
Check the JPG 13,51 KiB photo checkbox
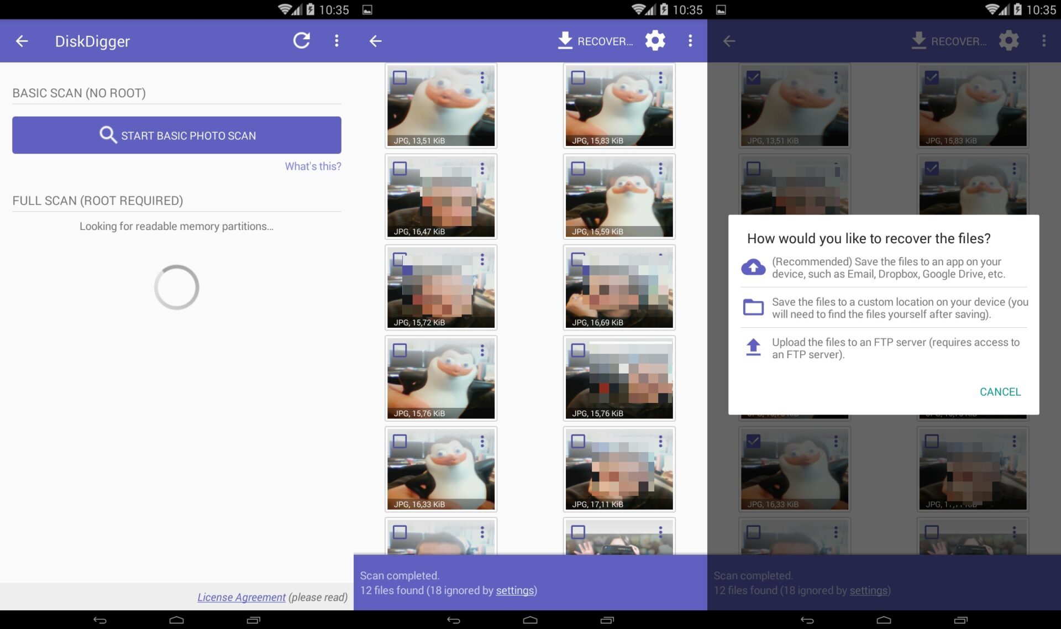(x=400, y=77)
